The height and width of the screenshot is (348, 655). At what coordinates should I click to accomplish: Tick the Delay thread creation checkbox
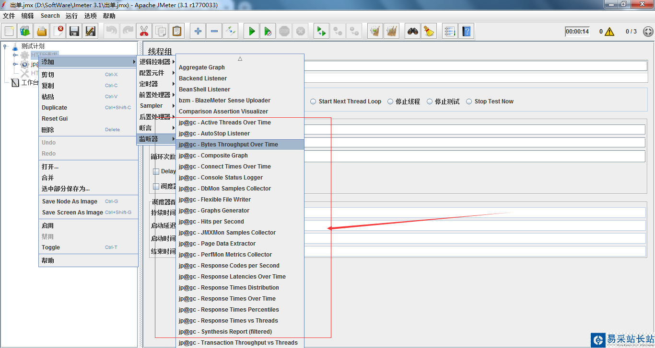(156, 171)
